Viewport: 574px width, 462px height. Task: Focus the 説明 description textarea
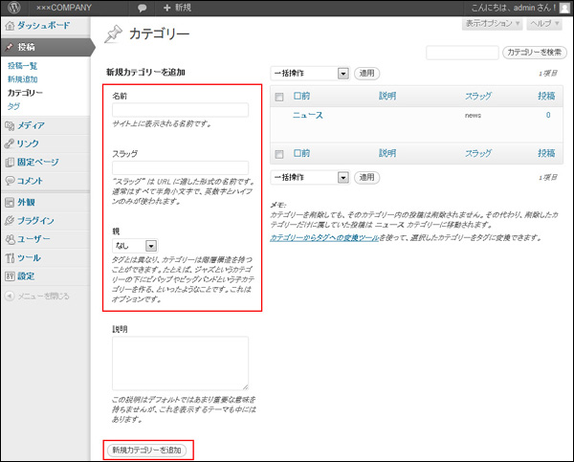[180, 363]
